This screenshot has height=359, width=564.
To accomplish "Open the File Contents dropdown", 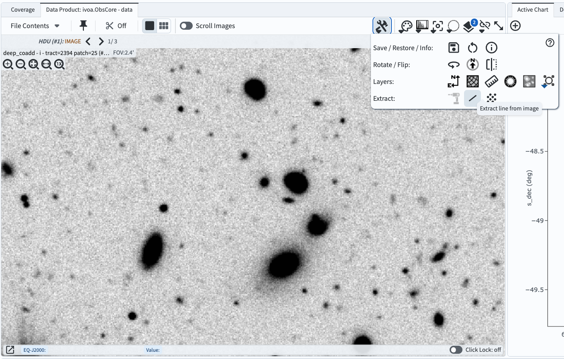I will (35, 26).
